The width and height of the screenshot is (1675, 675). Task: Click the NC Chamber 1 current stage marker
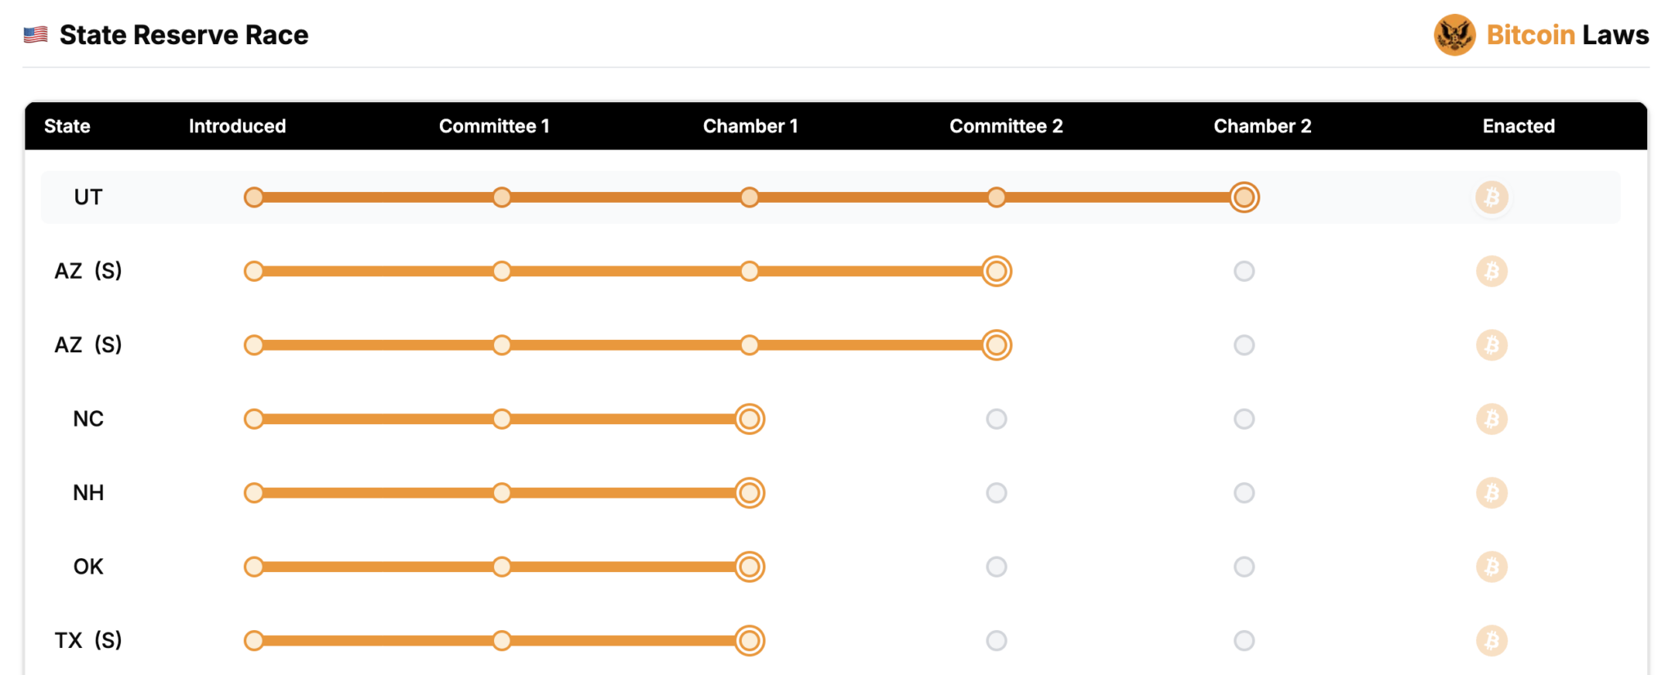pyautogui.click(x=749, y=419)
